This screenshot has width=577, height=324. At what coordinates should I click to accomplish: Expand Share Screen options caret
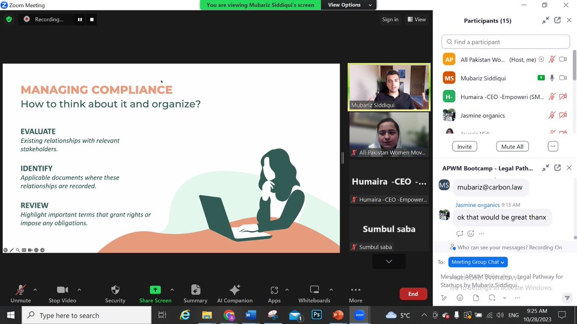click(x=172, y=290)
